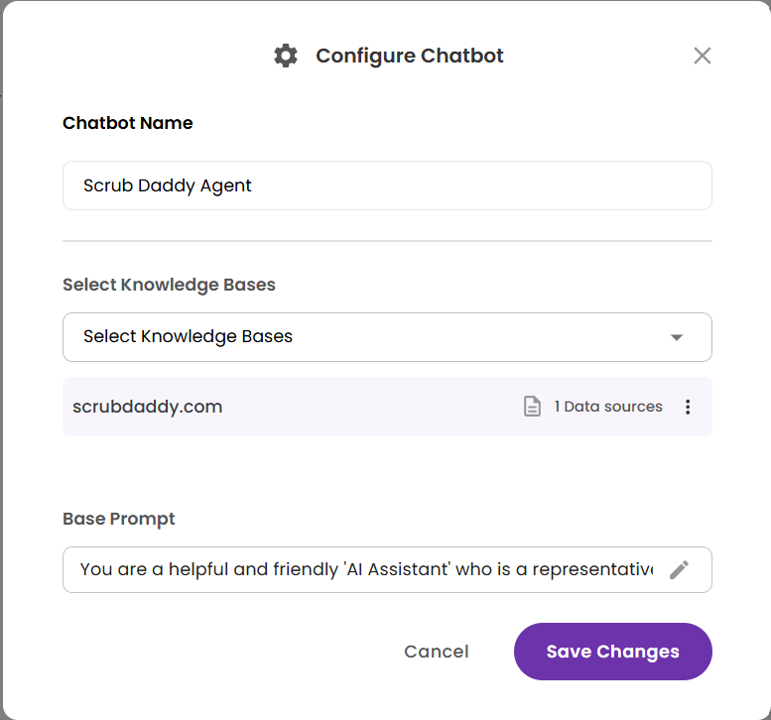
Task: Click 'Scrub Daddy Agent' text in name field
Action: (x=168, y=185)
